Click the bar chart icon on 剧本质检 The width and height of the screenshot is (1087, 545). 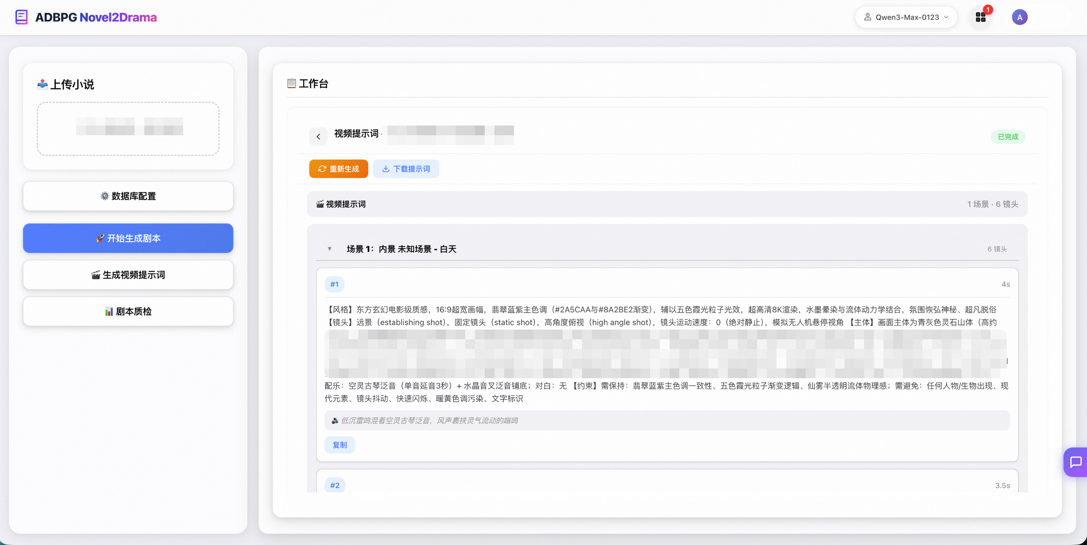[109, 311]
